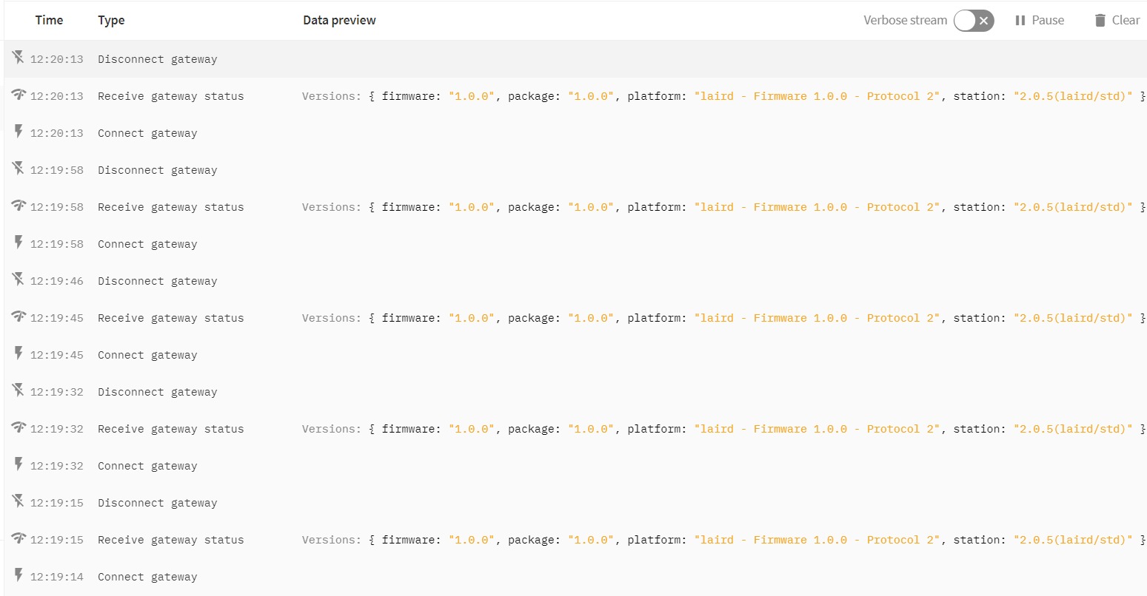Open the 12:19:58 Receive gateway status event
Viewport: 1147px width, 596px height.
click(575, 207)
